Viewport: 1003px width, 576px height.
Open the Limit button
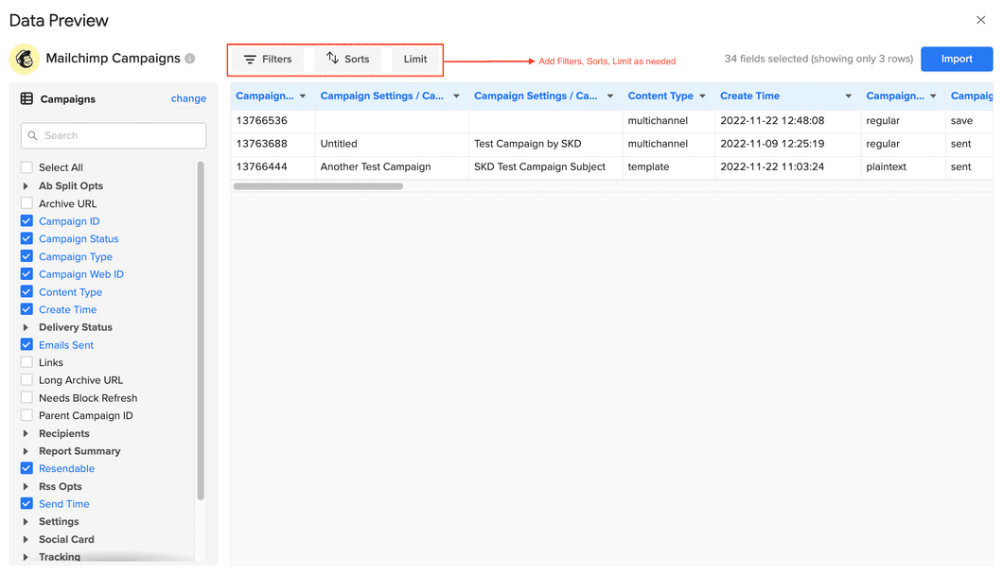tap(415, 59)
